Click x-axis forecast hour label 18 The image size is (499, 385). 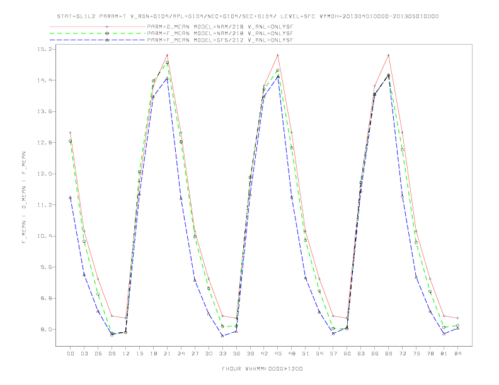[x=153, y=354]
